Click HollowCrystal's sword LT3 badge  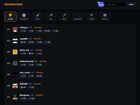point(23,65)
